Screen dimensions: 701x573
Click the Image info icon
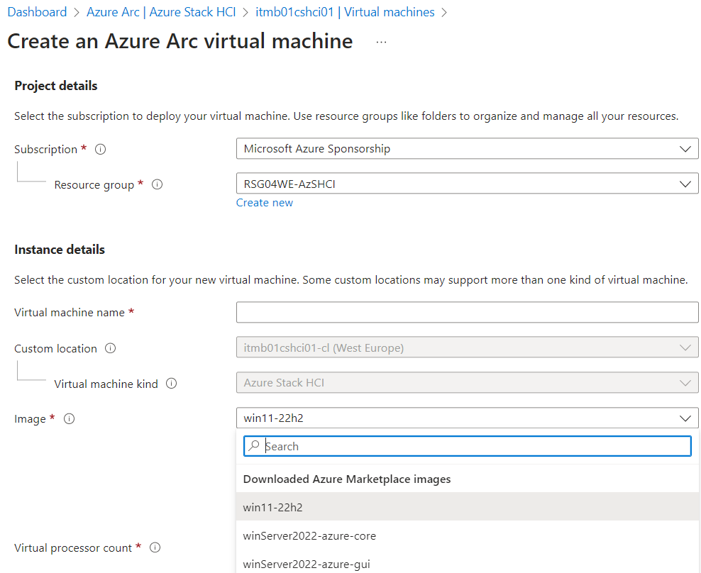[x=70, y=419]
